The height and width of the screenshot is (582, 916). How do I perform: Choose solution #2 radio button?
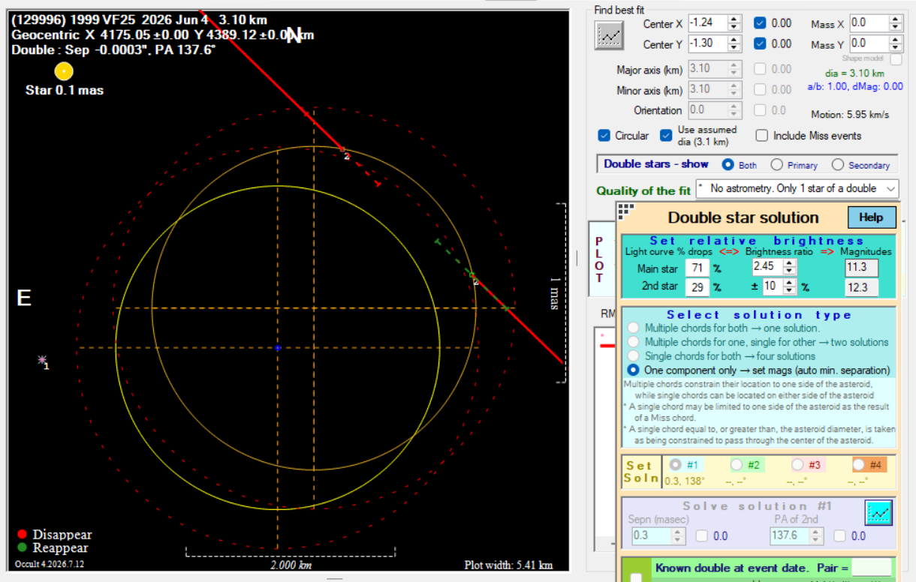tap(737, 465)
